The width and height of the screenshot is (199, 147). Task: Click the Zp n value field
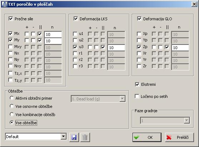click(180, 48)
